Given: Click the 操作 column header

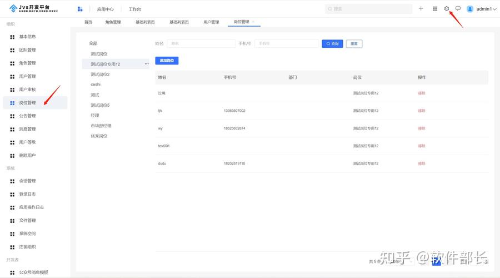Looking at the screenshot, I should click(x=422, y=77).
